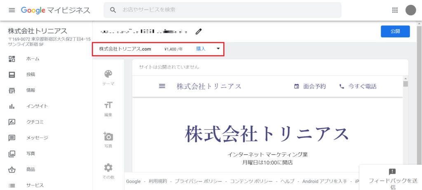Select サービス in the sidebar
Screen dimensions: 422x190
[35, 185]
